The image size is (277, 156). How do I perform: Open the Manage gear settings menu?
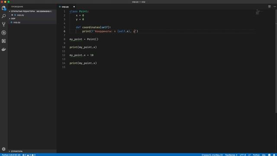(x=4, y=149)
